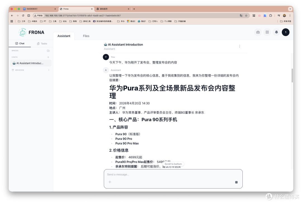Screen dimensions: 302x203
Task: Open the apps grid icon in header
Action: click(267, 32)
